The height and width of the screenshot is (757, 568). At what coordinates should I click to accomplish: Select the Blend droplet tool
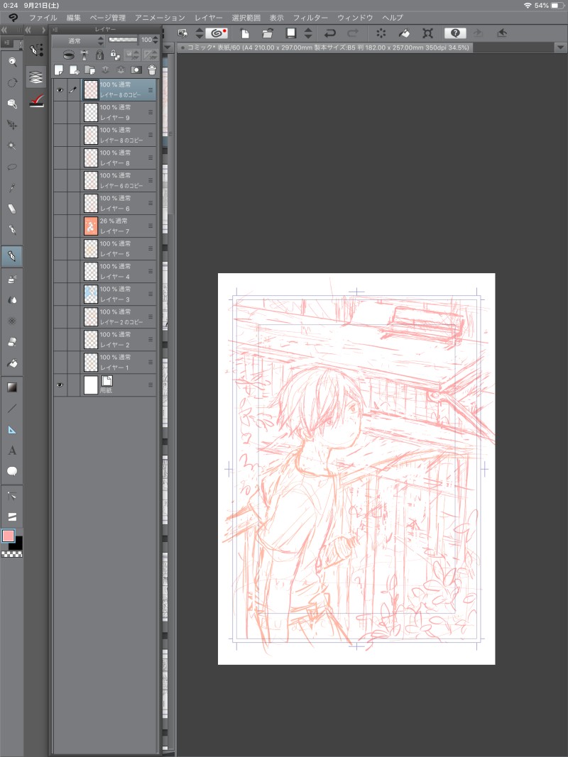[x=12, y=300]
